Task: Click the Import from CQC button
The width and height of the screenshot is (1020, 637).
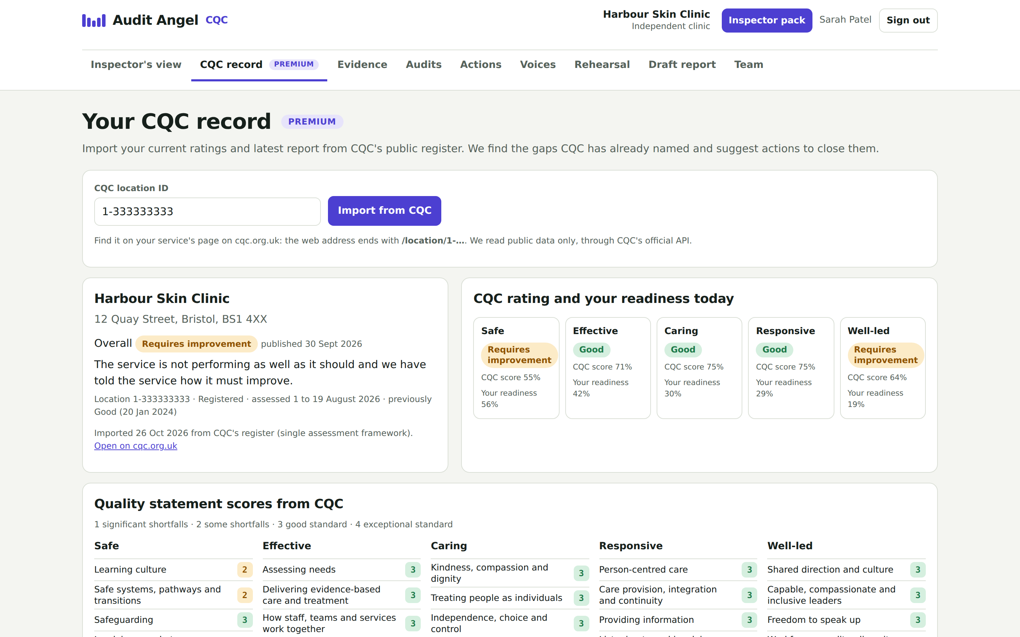Action: pos(384,211)
